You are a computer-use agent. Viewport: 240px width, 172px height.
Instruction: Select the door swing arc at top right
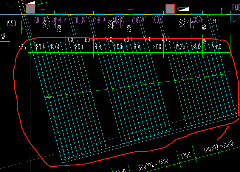click(x=233, y=18)
